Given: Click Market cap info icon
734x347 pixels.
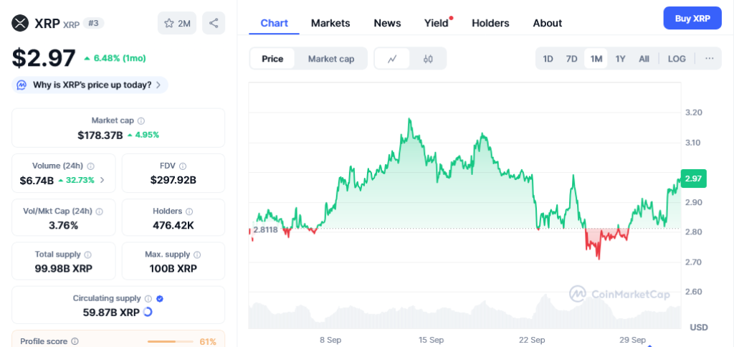Looking at the screenshot, I should (x=141, y=121).
